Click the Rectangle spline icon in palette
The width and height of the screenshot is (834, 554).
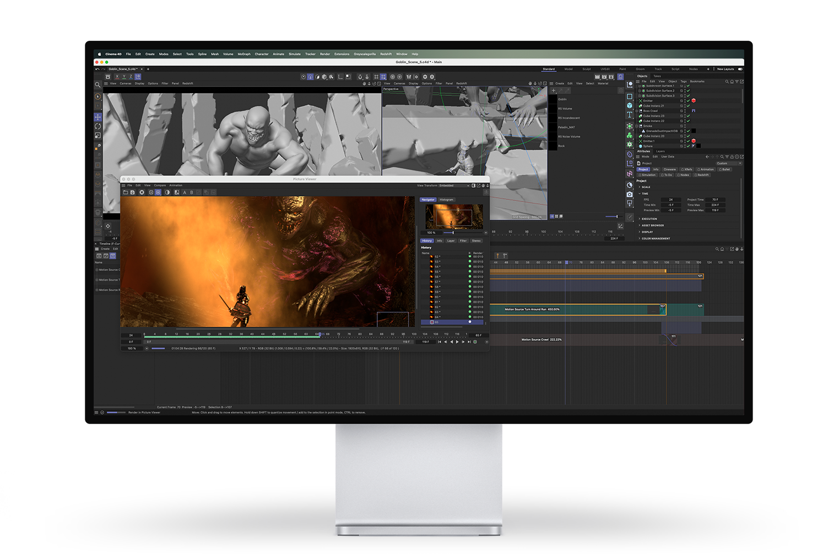click(x=630, y=96)
